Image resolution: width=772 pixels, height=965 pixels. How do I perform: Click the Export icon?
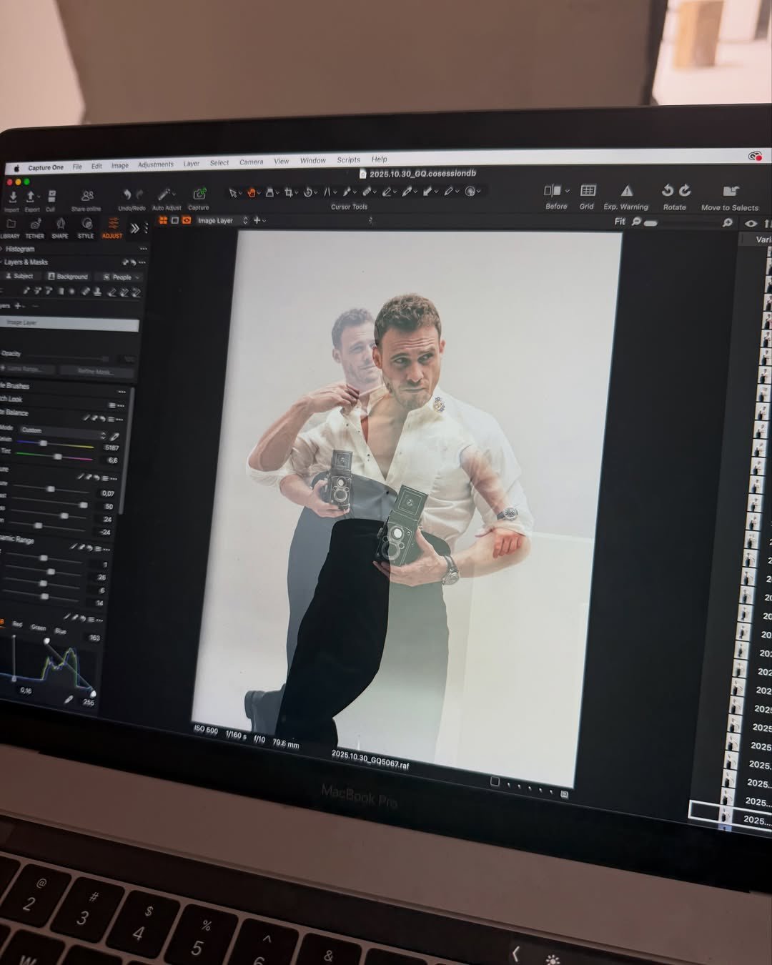click(x=31, y=196)
